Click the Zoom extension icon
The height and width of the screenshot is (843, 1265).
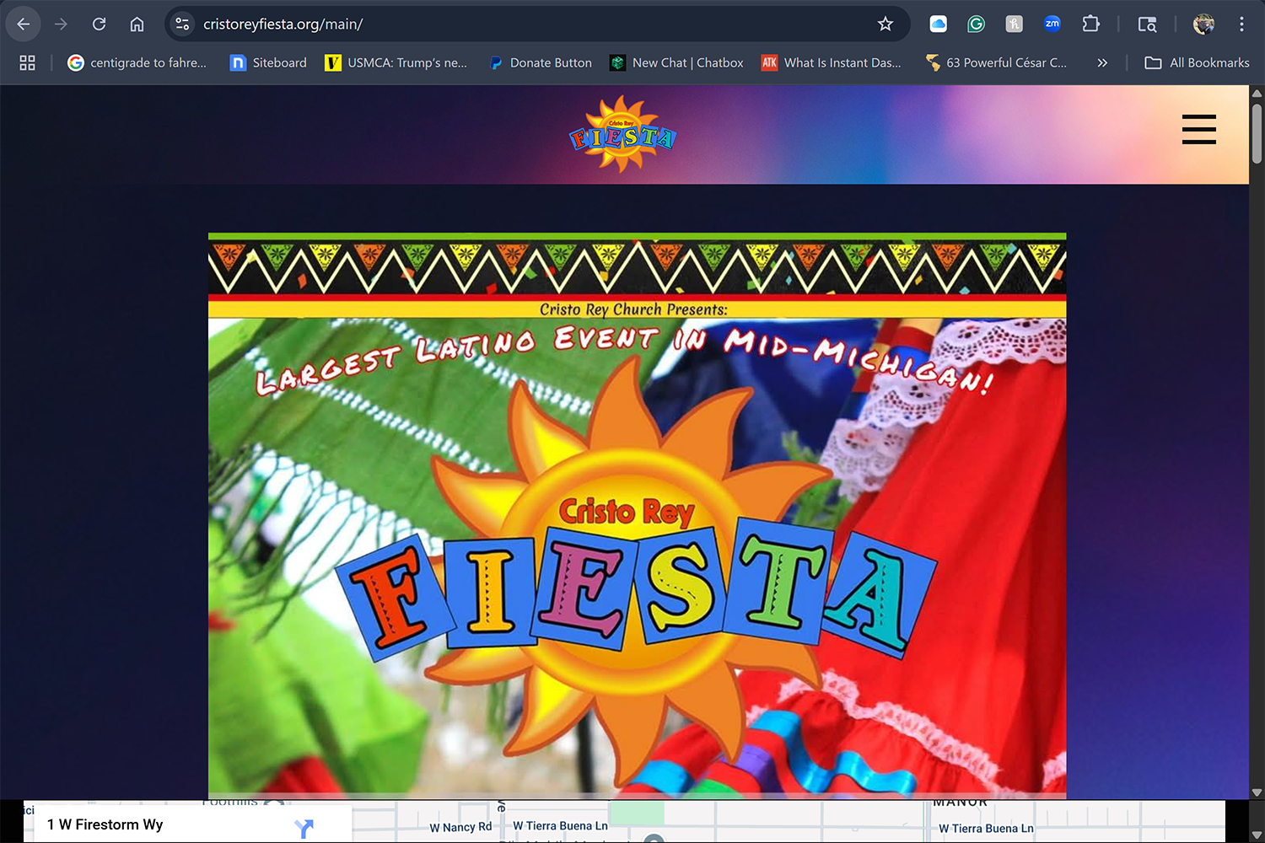(x=1052, y=24)
